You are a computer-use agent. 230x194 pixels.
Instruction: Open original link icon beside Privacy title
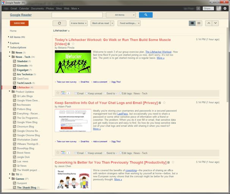(x=160, y=103)
